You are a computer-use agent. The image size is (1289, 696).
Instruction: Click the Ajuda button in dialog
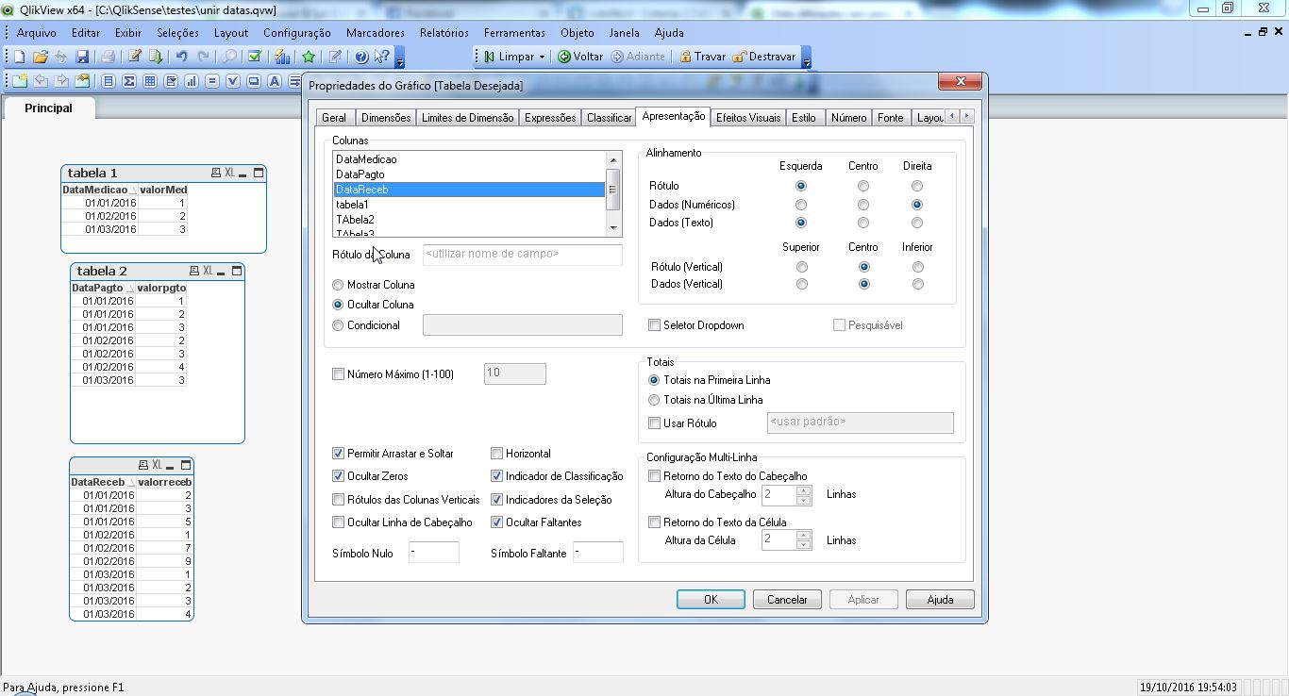click(x=940, y=600)
